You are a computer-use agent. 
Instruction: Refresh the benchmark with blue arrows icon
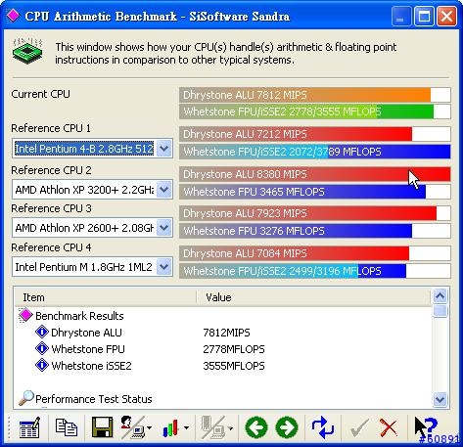click(323, 427)
